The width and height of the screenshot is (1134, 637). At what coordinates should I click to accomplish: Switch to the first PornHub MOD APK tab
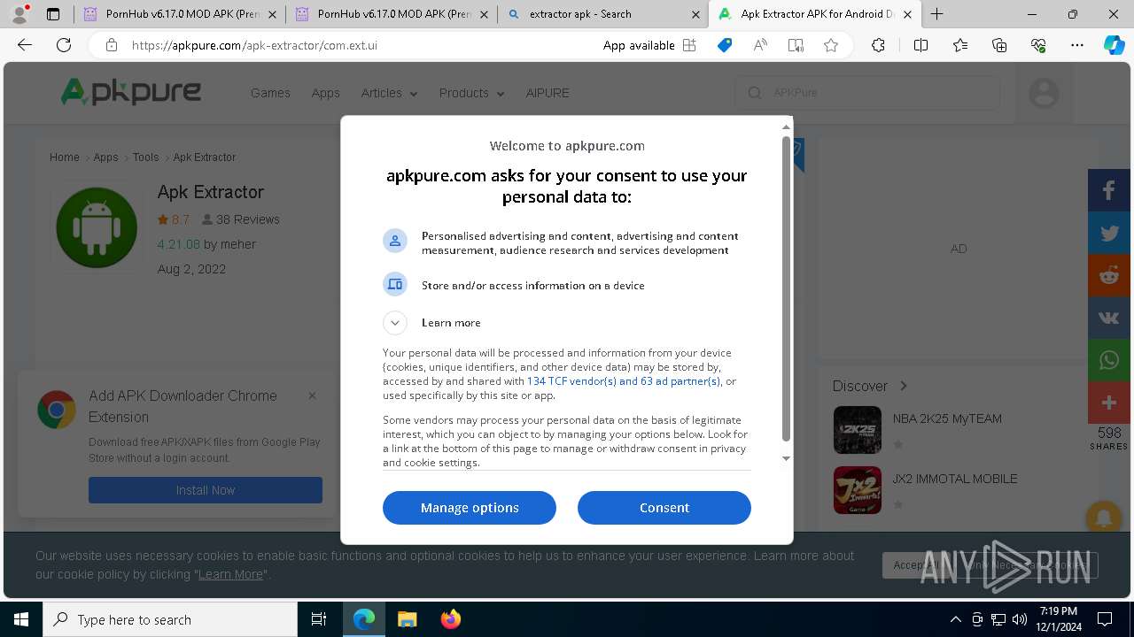180,14
